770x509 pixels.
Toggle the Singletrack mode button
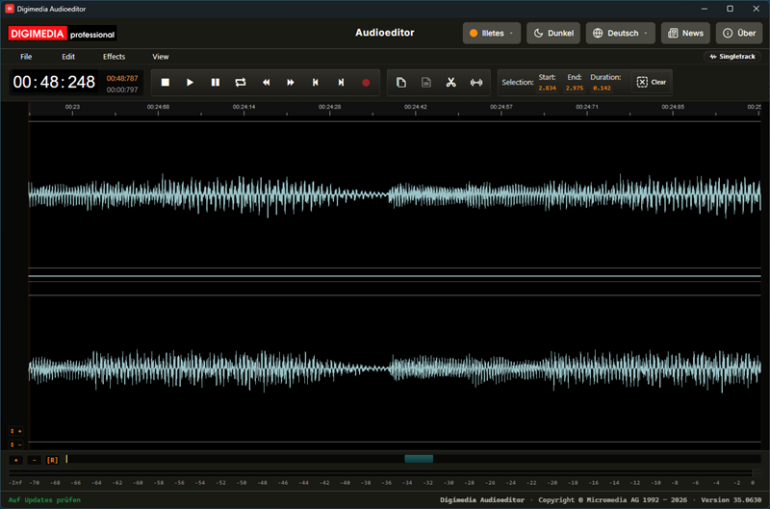click(x=732, y=57)
